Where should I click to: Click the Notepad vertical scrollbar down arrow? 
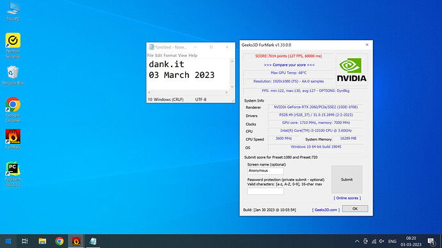click(x=232, y=86)
